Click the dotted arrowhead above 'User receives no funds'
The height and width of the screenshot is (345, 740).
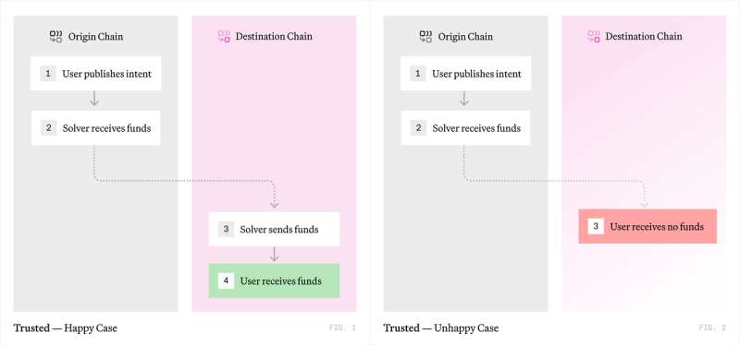coord(644,204)
